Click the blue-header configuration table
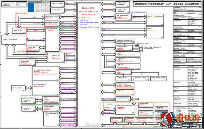204x129 pixels. click(x=39, y=7)
